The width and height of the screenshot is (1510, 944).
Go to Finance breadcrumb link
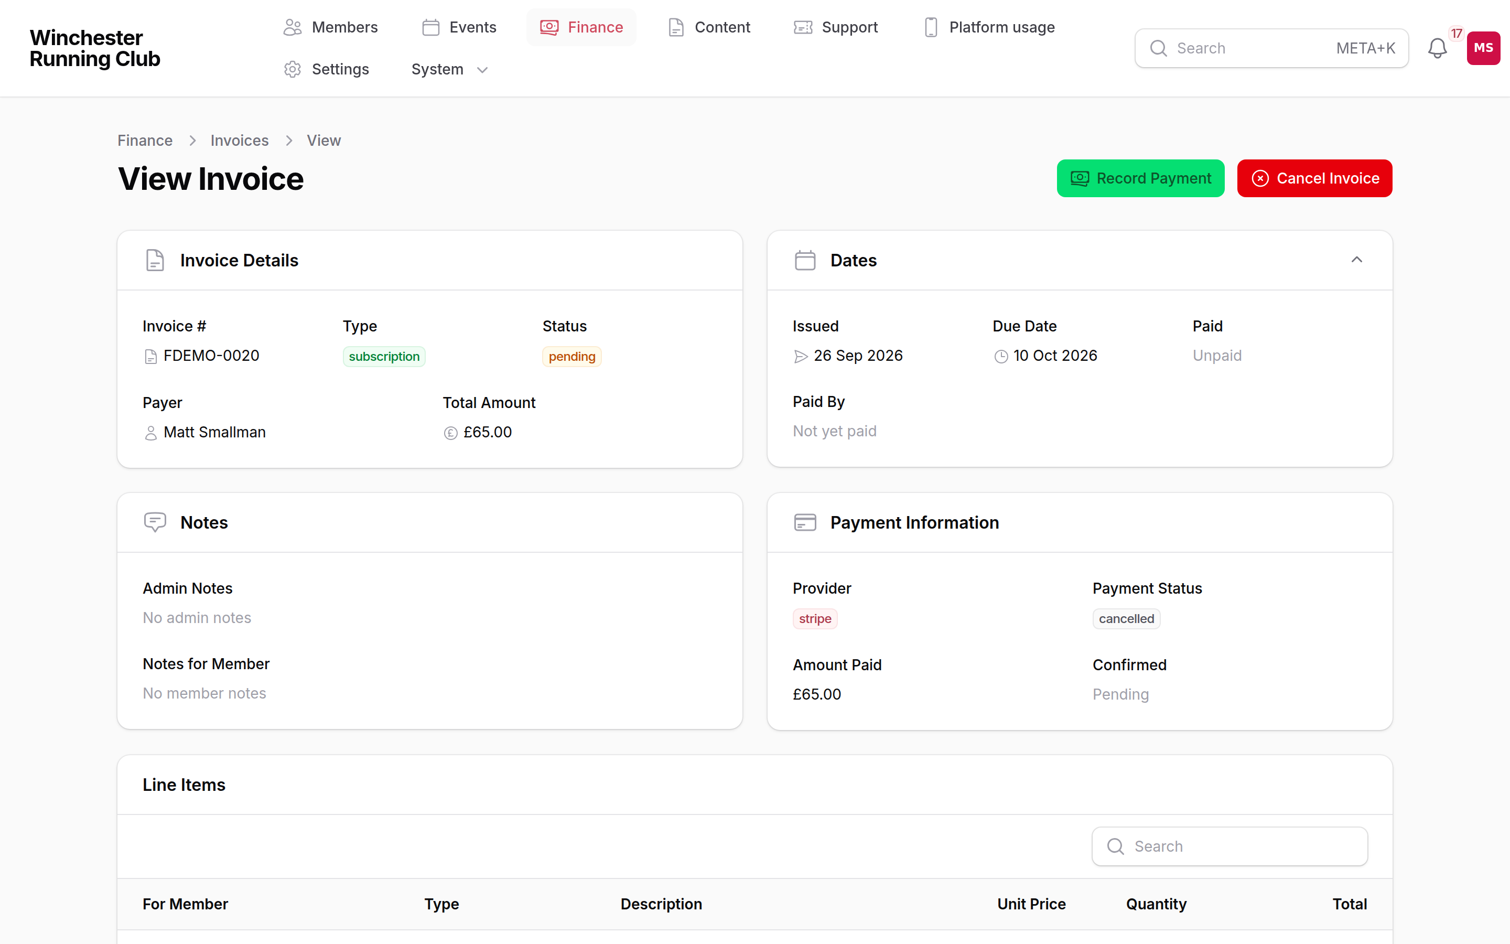pos(145,141)
